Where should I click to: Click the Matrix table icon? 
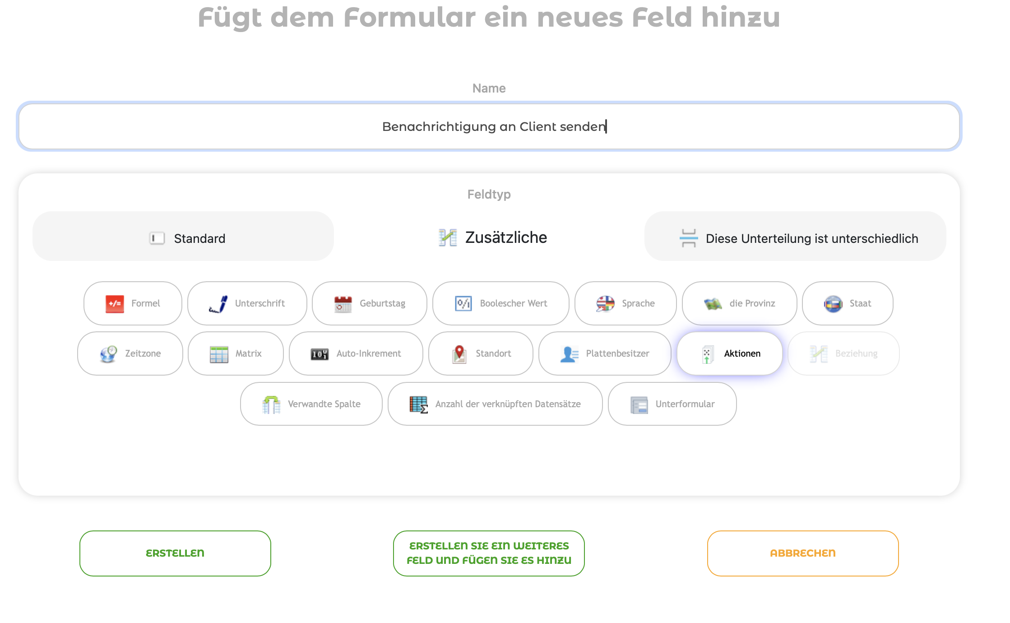tap(219, 354)
